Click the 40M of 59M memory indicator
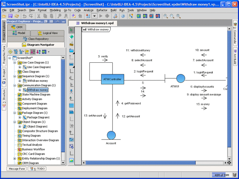 pyautogui.click(x=222, y=175)
